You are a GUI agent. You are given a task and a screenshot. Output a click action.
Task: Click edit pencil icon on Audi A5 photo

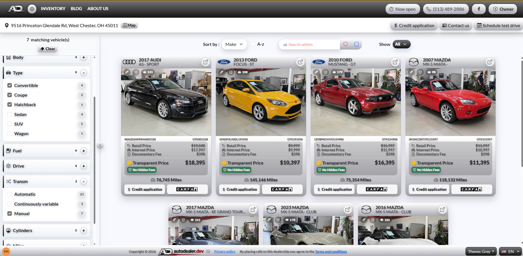click(x=127, y=72)
